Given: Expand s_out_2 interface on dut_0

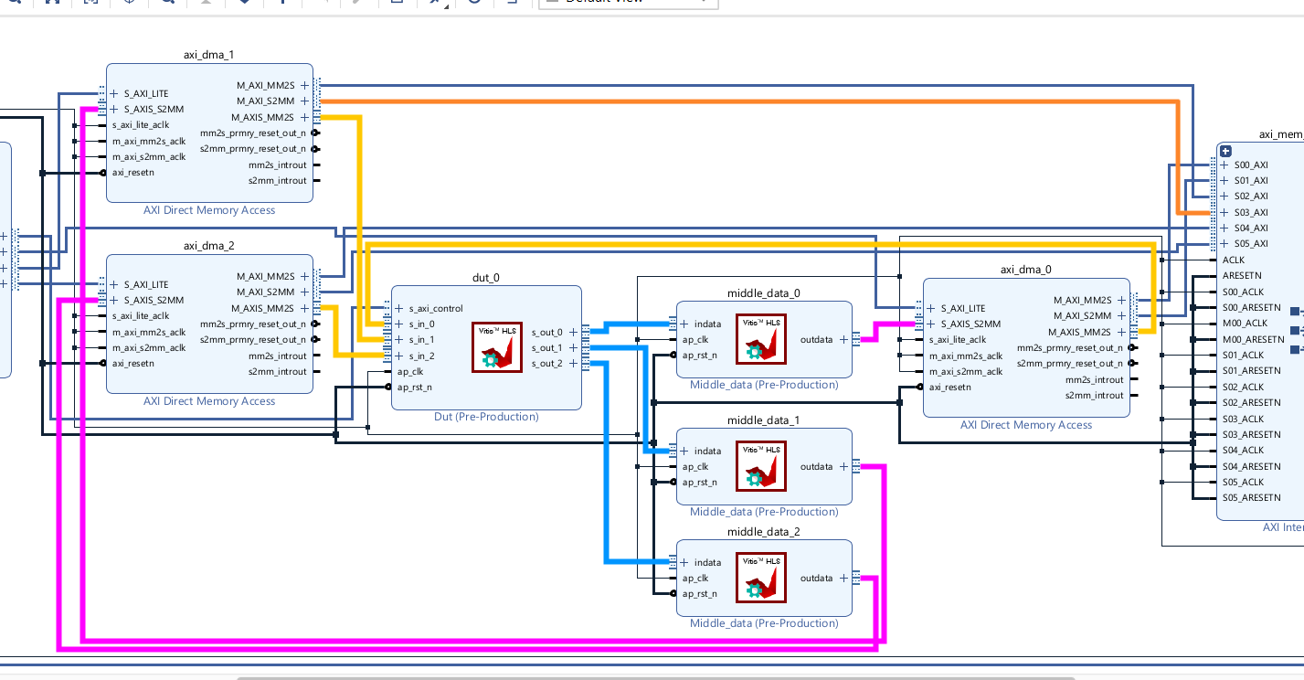Looking at the screenshot, I should pos(573,364).
